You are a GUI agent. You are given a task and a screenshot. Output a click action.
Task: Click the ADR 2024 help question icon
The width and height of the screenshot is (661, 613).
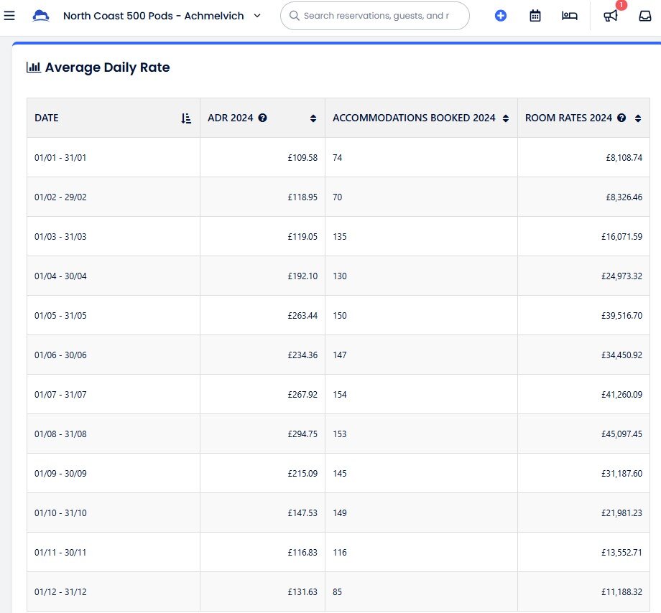coord(263,118)
